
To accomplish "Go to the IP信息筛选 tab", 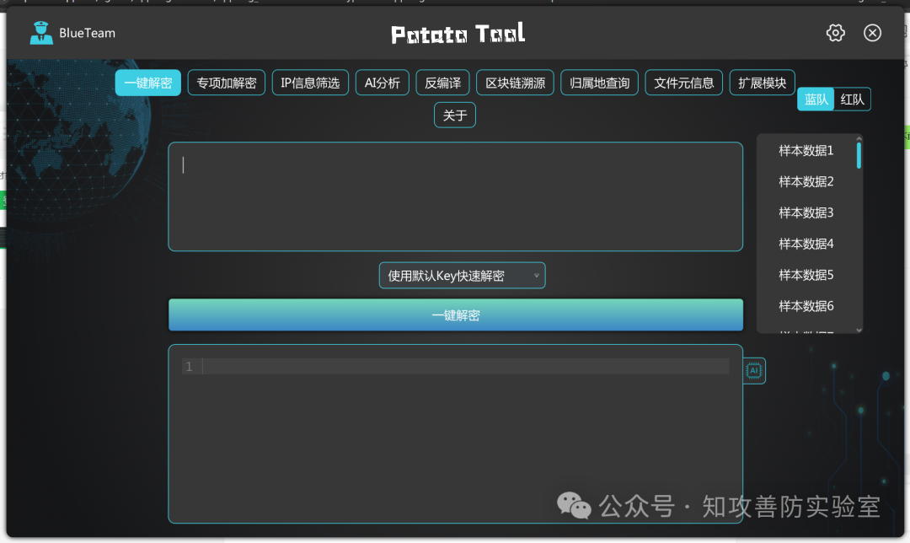I will coord(310,83).
